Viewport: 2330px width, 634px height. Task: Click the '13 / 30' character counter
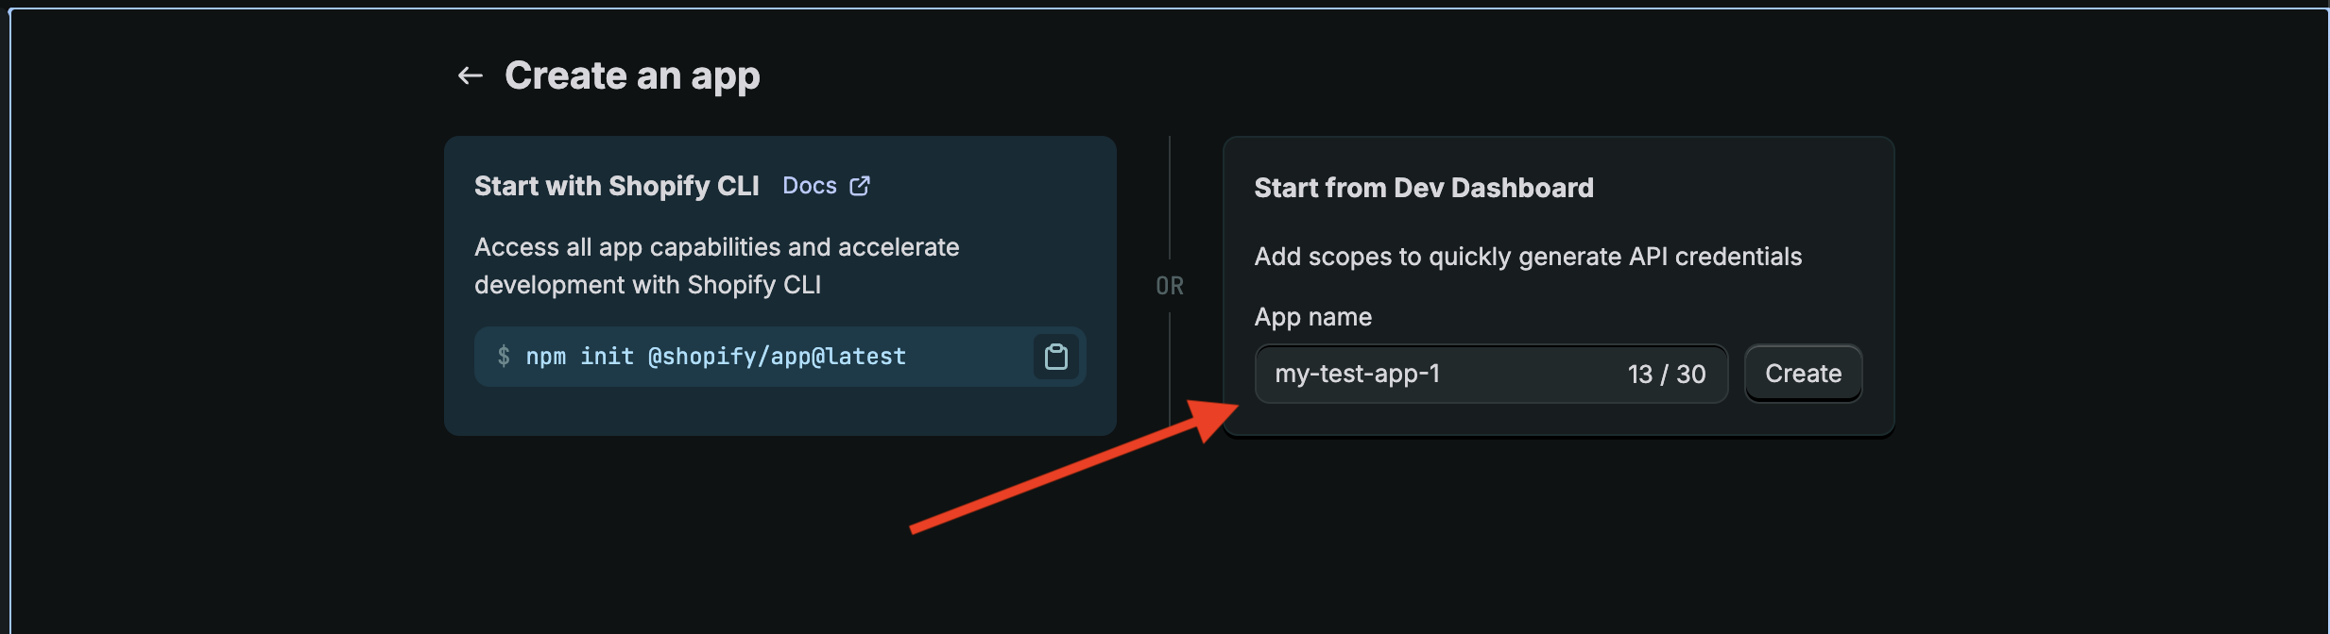coord(1667,374)
